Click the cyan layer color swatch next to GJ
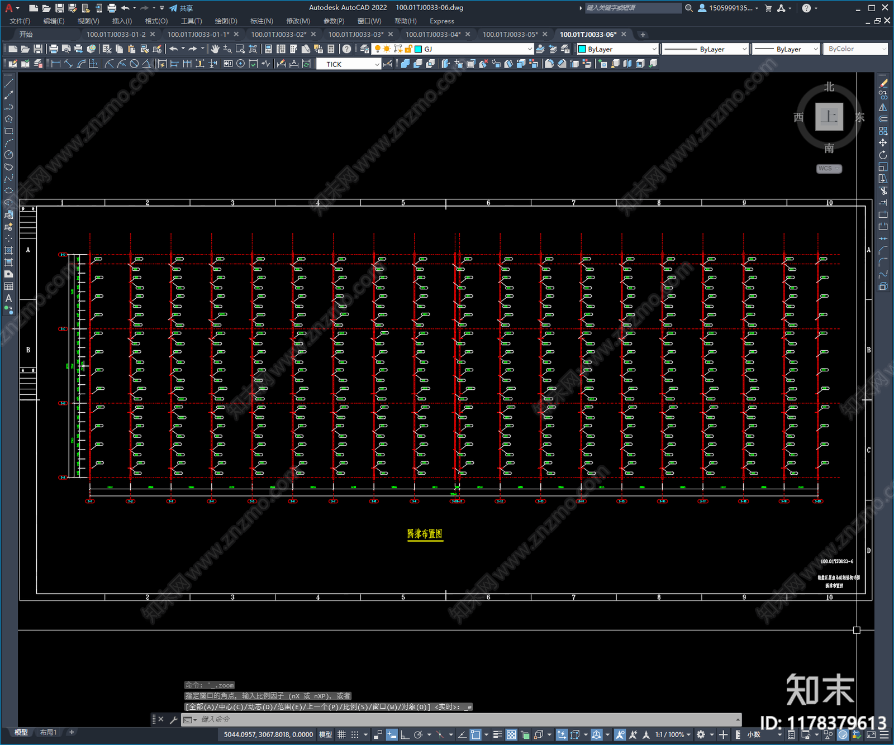894x745 pixels. tap(419, 49)
